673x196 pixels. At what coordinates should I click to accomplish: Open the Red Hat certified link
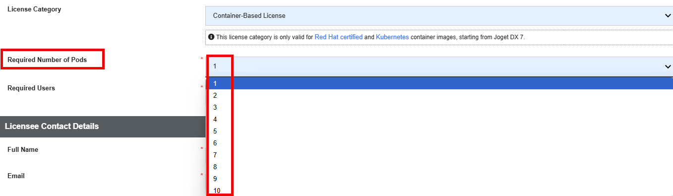[x=339, y=37]
